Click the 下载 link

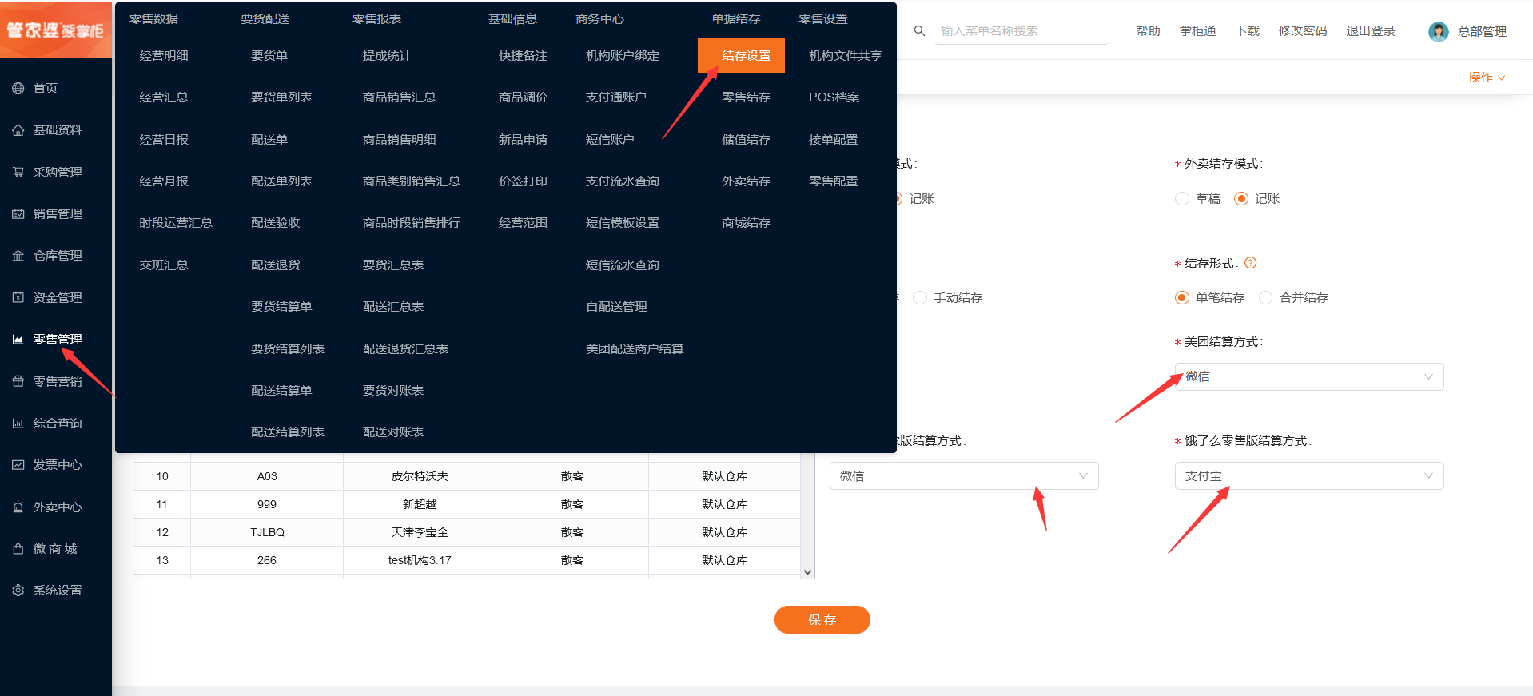pos(1247,31)
